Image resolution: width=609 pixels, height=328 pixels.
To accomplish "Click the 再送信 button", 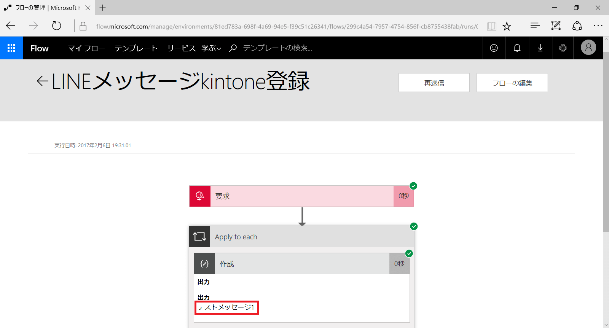I will (x=434, y=83).
